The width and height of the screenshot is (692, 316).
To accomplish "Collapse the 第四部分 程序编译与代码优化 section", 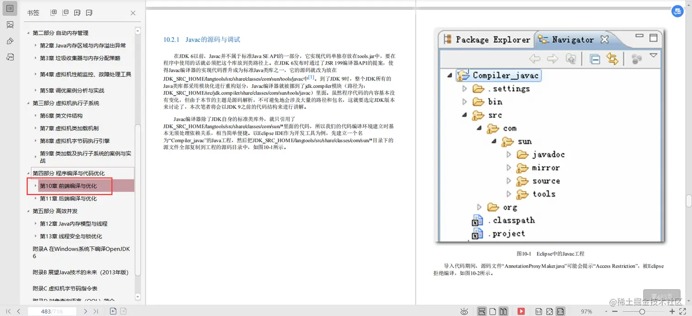I will 28,173.
